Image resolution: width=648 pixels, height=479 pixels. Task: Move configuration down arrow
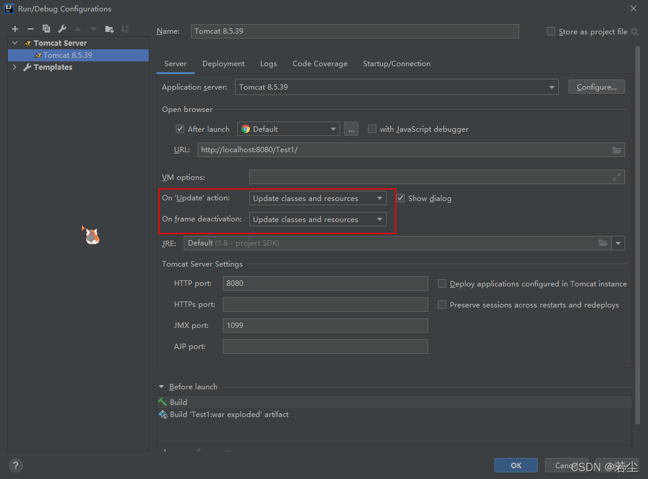(93, 29)
